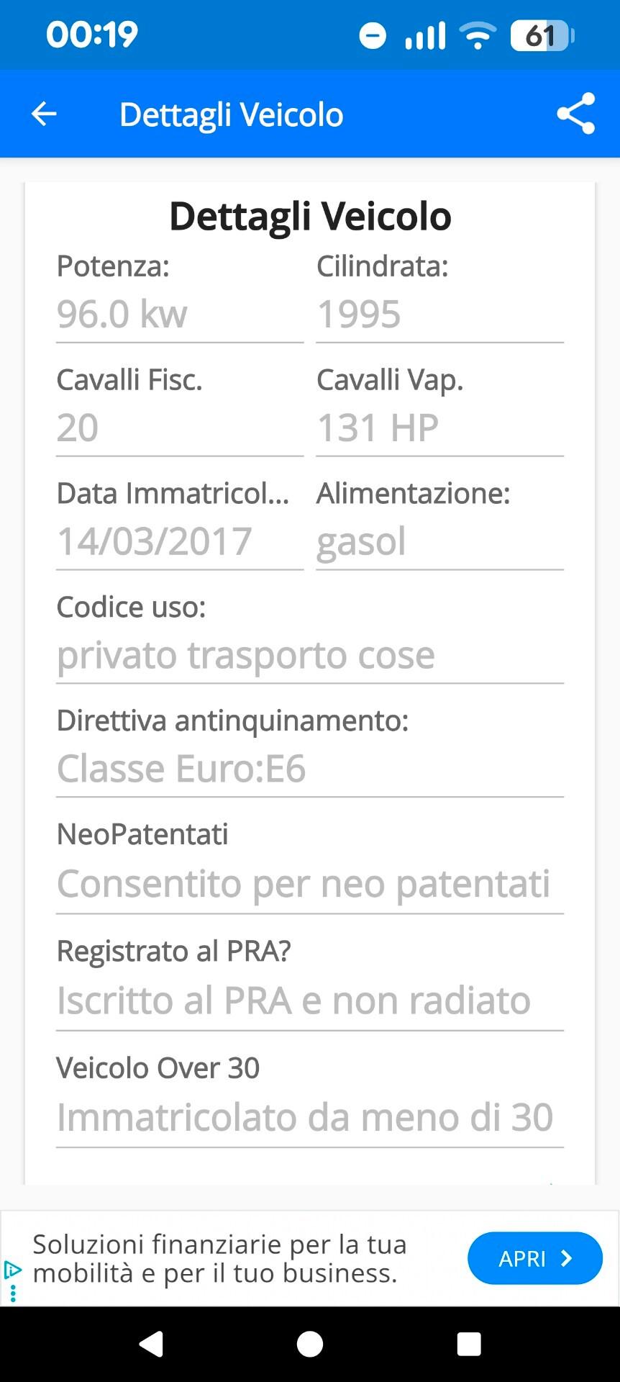This screenshot has width=620, height=1382.
Task: Tap the registration date 14/03/2017 field
Action: pos(180,541)
